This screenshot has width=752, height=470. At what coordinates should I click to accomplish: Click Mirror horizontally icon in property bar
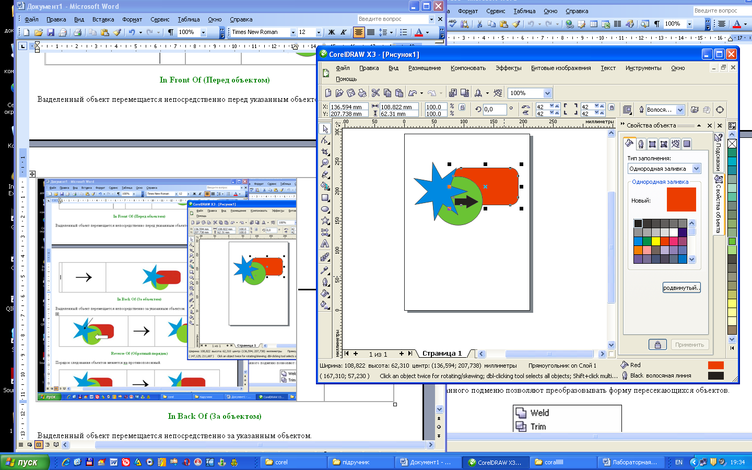[x=526, y=107]
